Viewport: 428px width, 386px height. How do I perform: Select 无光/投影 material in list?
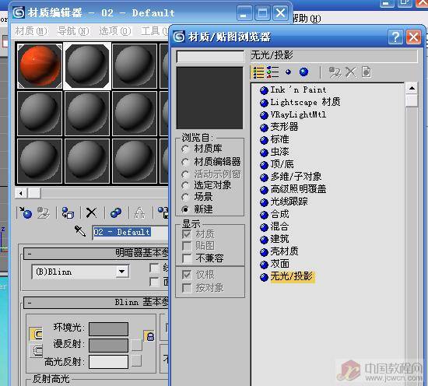[x=293, y=276]
